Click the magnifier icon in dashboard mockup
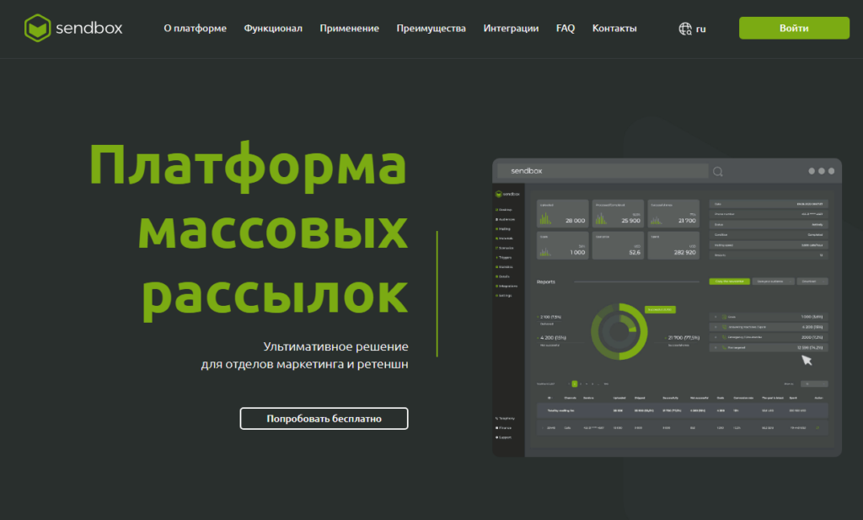The height and width of the screenshot is (520, 863). click(x=718, y=172)
